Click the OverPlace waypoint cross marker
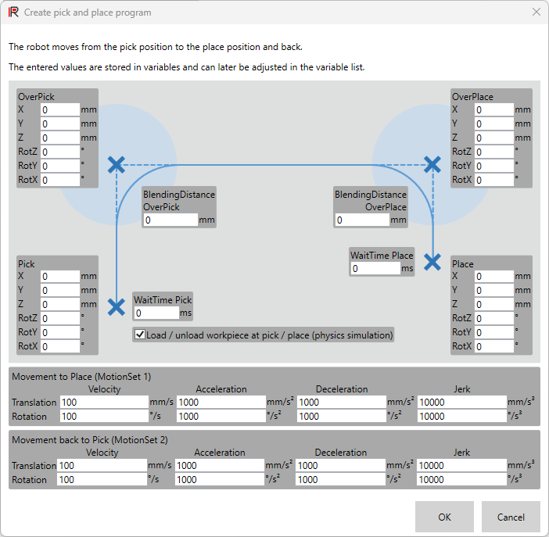The height and width of the screenshot is (537, 549). (x=432, y=164)
